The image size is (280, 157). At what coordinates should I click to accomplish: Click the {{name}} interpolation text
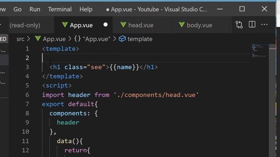click(124, 67)
